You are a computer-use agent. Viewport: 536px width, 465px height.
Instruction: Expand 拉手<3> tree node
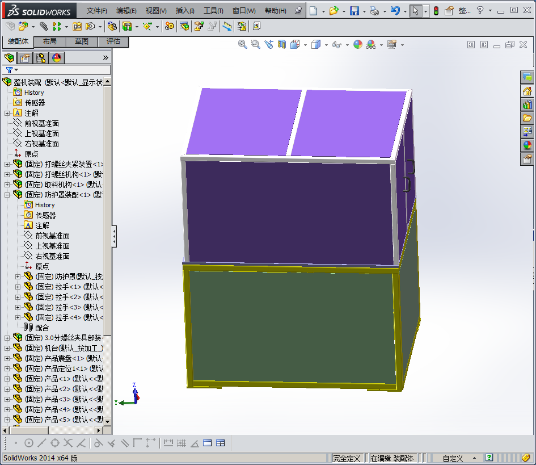click(x=18, y=307)
